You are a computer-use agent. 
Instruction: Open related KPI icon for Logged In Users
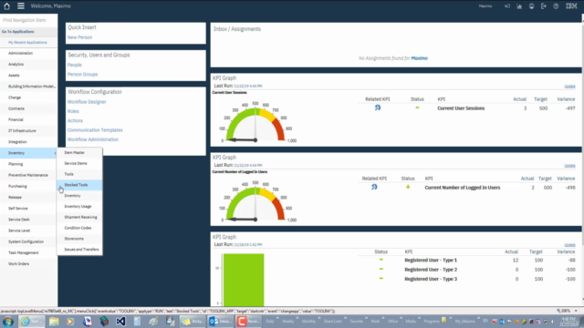tap(374, 187)
